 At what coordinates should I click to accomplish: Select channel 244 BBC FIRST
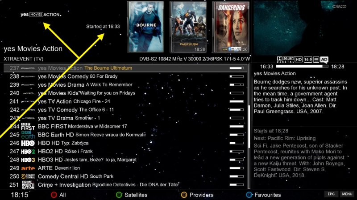(x=125, y=127)
